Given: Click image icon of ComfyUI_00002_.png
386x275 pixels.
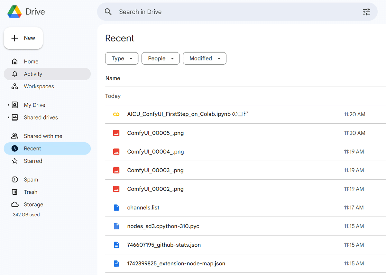Looking at the screenshot, I should (116, 189).
